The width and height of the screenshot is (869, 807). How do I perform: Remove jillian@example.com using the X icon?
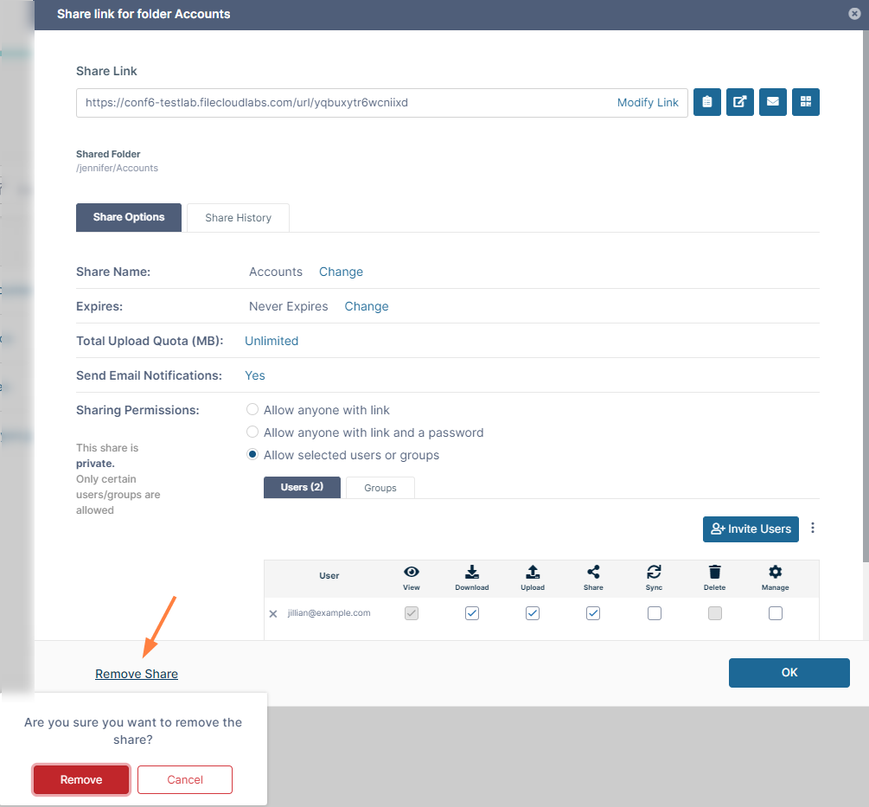click(x=273, y=613)
